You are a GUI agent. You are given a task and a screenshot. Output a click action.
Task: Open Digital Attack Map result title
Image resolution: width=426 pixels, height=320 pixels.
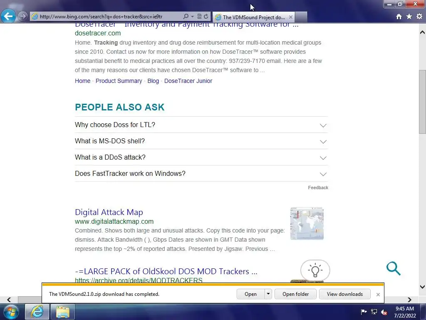[109, 212]
